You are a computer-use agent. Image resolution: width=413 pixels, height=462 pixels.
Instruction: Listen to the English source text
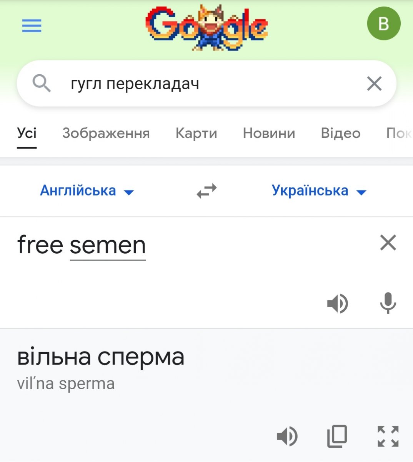tap(338, 303)
